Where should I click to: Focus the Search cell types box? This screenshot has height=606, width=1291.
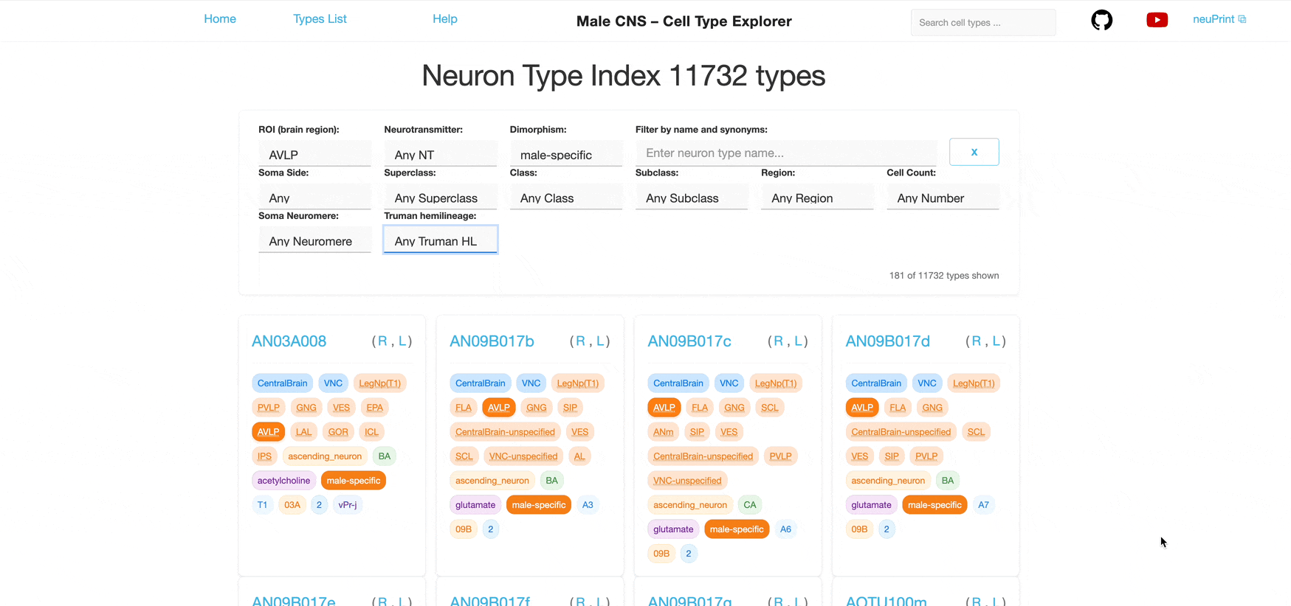tap(982, 23)
